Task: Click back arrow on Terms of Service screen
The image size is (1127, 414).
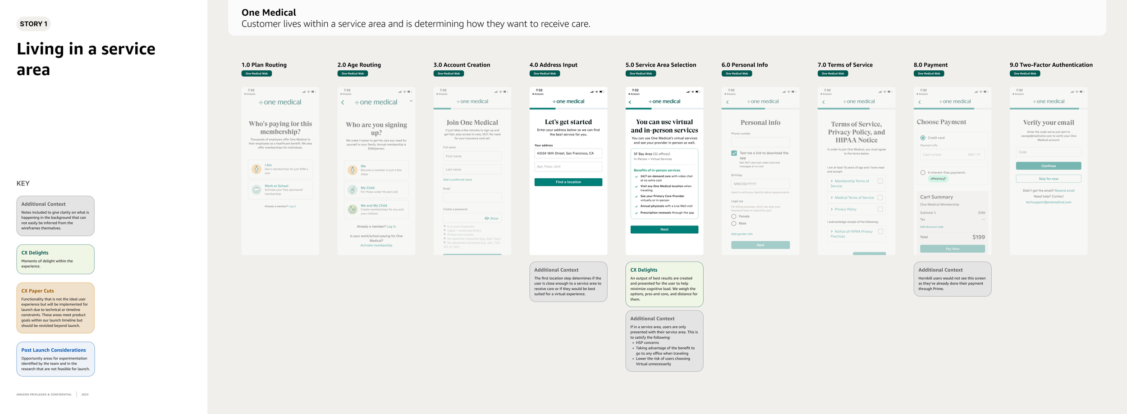Action: coord(823,102)
